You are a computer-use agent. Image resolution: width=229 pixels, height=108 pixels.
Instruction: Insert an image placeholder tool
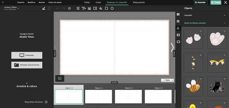pos(89,9)
